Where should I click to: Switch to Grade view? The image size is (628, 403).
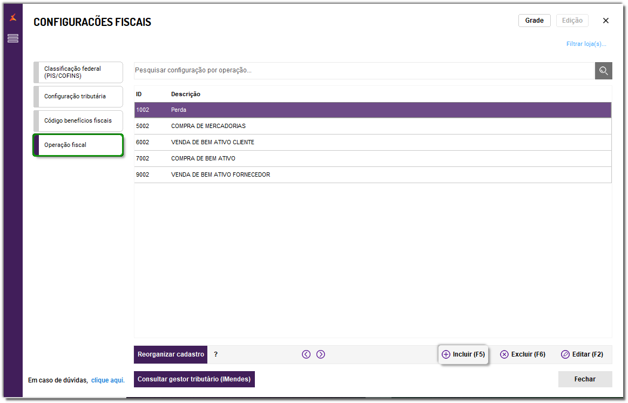click(x=534, y=21)
